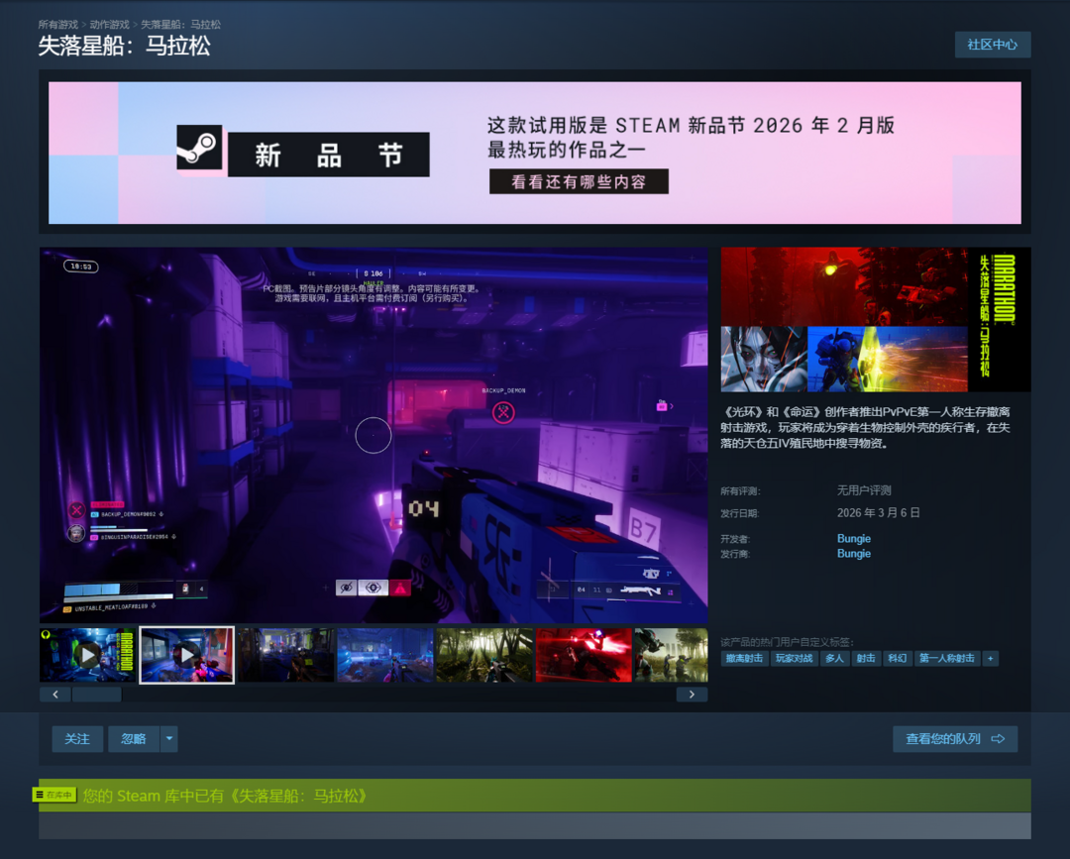Viewport: 1070px width, 859px height.
Task: Click the plus icon to add tag
Action: 990,658
